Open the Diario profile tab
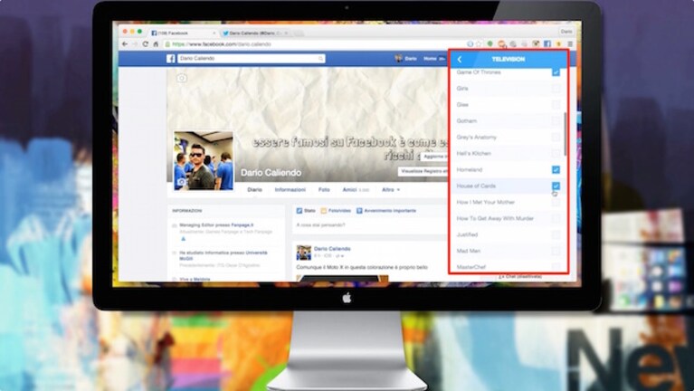This screenshot has width=694, height=391. [x=254, y=189]
